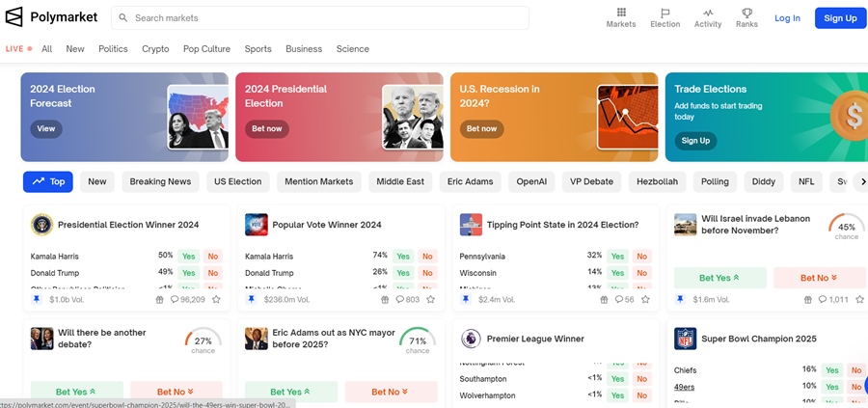Bet No on Wisconsin tipping point state
This screenshot has width=868, height=408.
pyautogui.click(x=641, y=273)
